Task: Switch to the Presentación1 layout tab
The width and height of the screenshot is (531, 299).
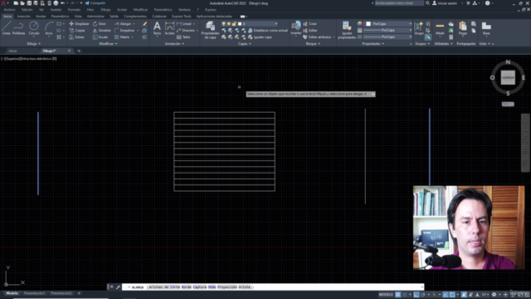Action: pos(34,293)
